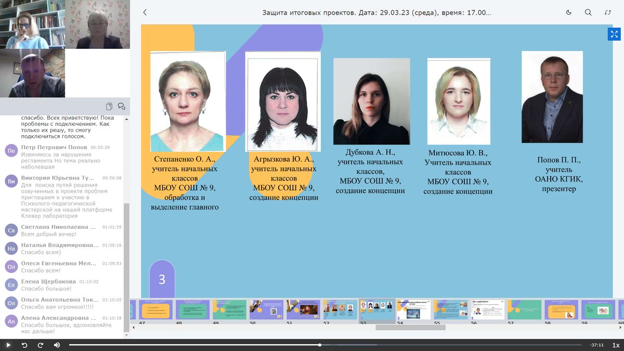Viewport: 624px width, 351px height.
Task: Click the rewind back button
Action: pos(24,345)
